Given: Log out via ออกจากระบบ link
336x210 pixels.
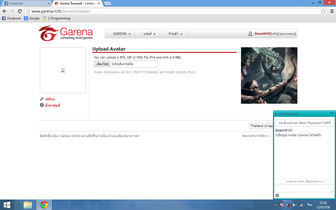Looking at the screenshot, I should pos(288,34).
